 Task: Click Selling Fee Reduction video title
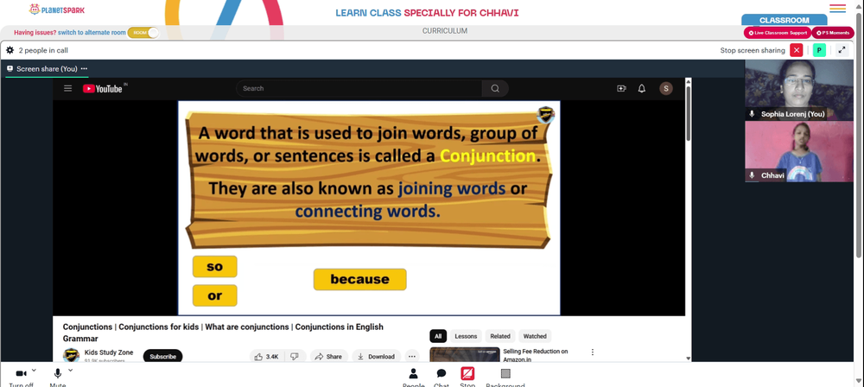[x=535, y=355]
